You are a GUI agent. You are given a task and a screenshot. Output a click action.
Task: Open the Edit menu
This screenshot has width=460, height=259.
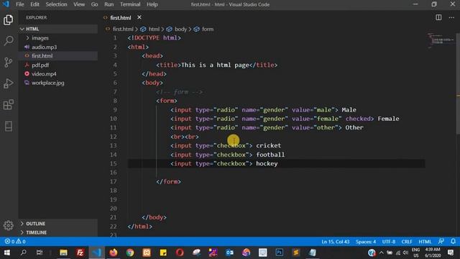tap(34, 4)
